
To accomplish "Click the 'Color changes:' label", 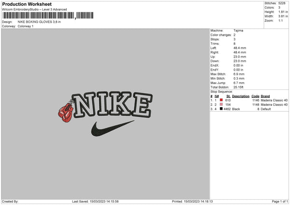I will pos(221,35).
